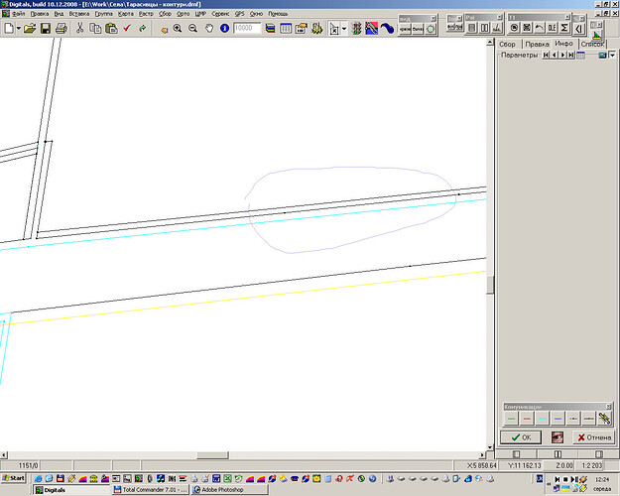Switch to Adobe Photoshop in the taskbar
Viewport: 620px width, 496px height.
click(229, 490)
